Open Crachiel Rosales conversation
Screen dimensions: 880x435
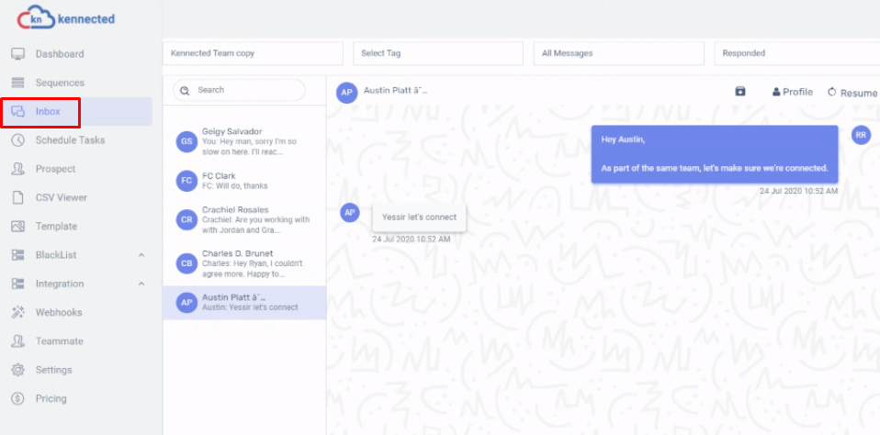(x=244, y=219)
